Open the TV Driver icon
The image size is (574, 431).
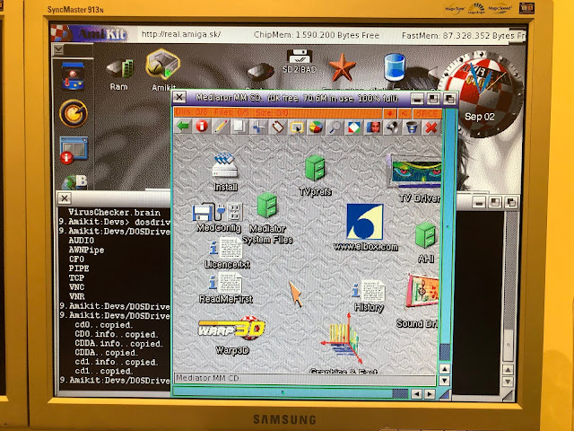tap(415, 179)
